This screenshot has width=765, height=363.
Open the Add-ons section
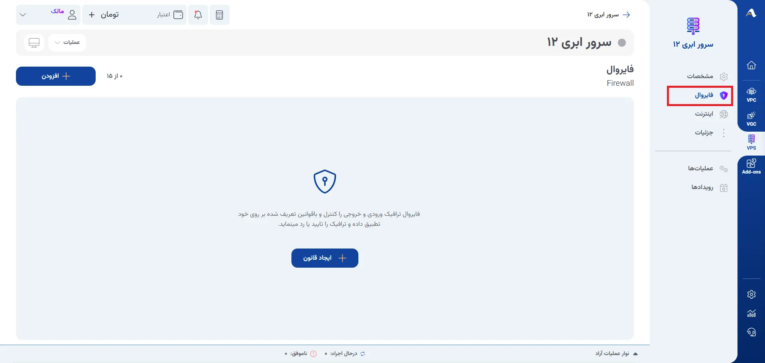point(751,166)
